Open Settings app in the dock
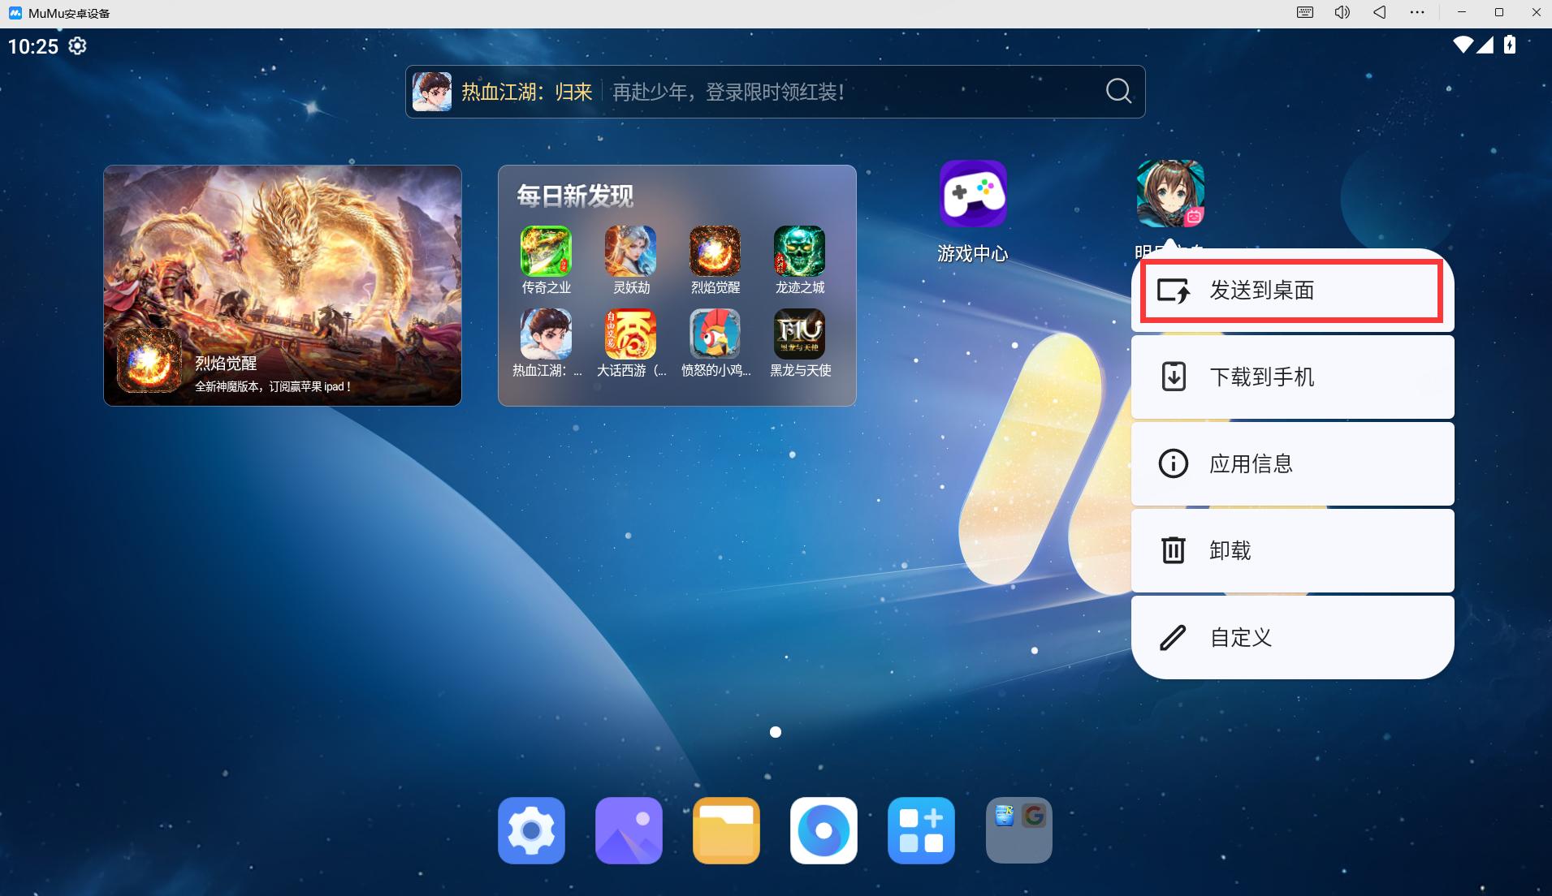The height and width of the screenshot is (896, 1552). click(531, 830)
